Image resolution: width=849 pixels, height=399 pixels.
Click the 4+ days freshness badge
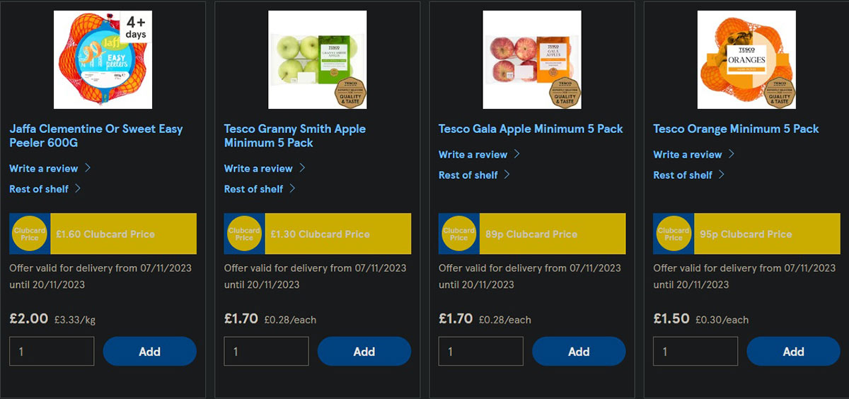135,28
